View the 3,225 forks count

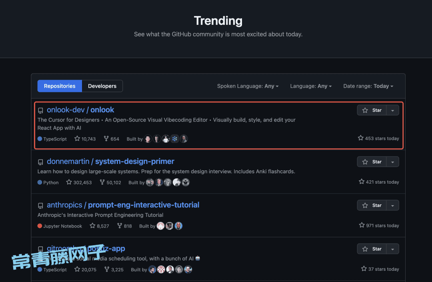tap(114, 269)
